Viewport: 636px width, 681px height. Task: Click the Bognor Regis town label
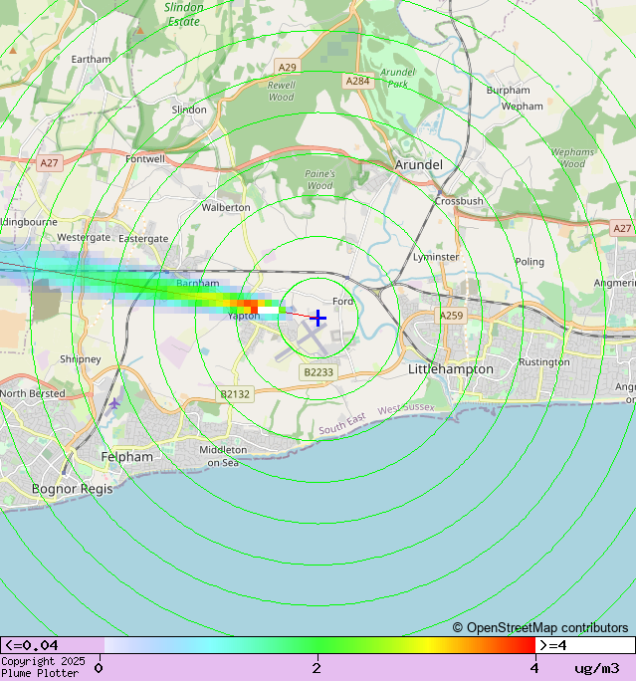(x=72, y=489)
